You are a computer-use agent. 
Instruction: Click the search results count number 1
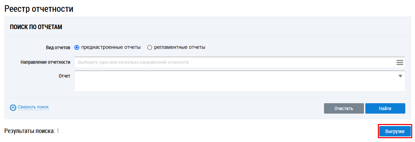click(x=58, y=131)
